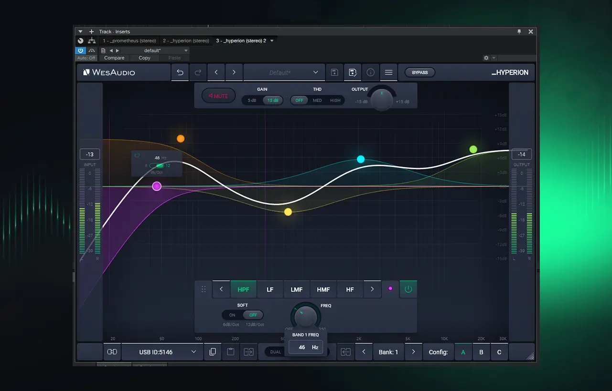Pin the Track Inserts window
This screenshot has height=391, width=612.
(x=519, y=31)
